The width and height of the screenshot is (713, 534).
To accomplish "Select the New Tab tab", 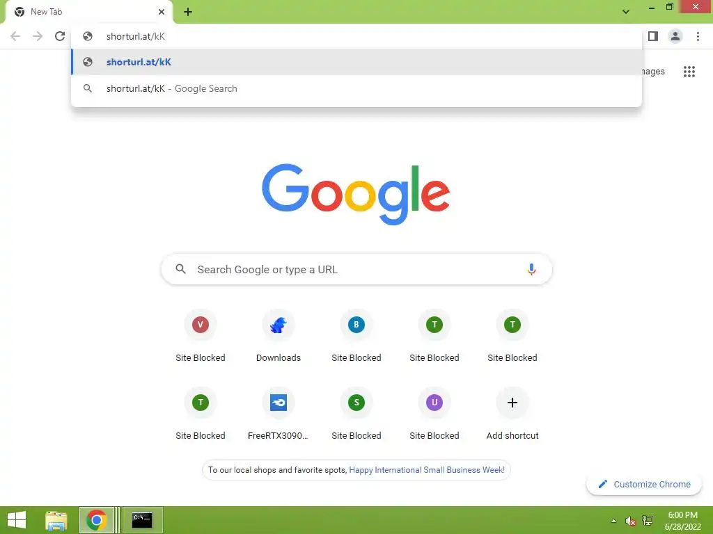I will click(x=88, y=13).
